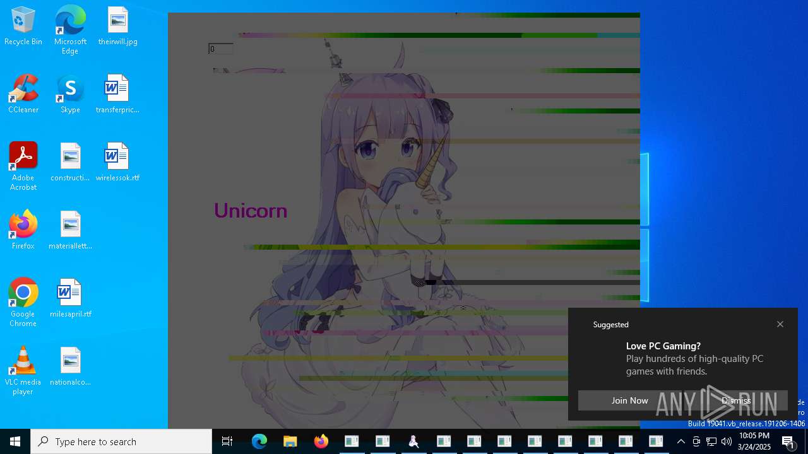Select the constructi... image file icon
This screenshot has width=808, height=454.
[x=70, y=163]
